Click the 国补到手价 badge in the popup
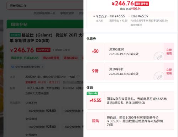Image resolution: width=178 pixels, height=137 pixels. pyautogui.click(x=142, y=4)
